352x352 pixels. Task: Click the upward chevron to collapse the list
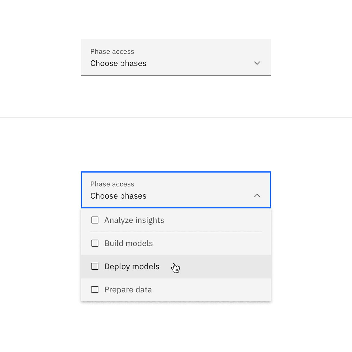click(257, 196)
